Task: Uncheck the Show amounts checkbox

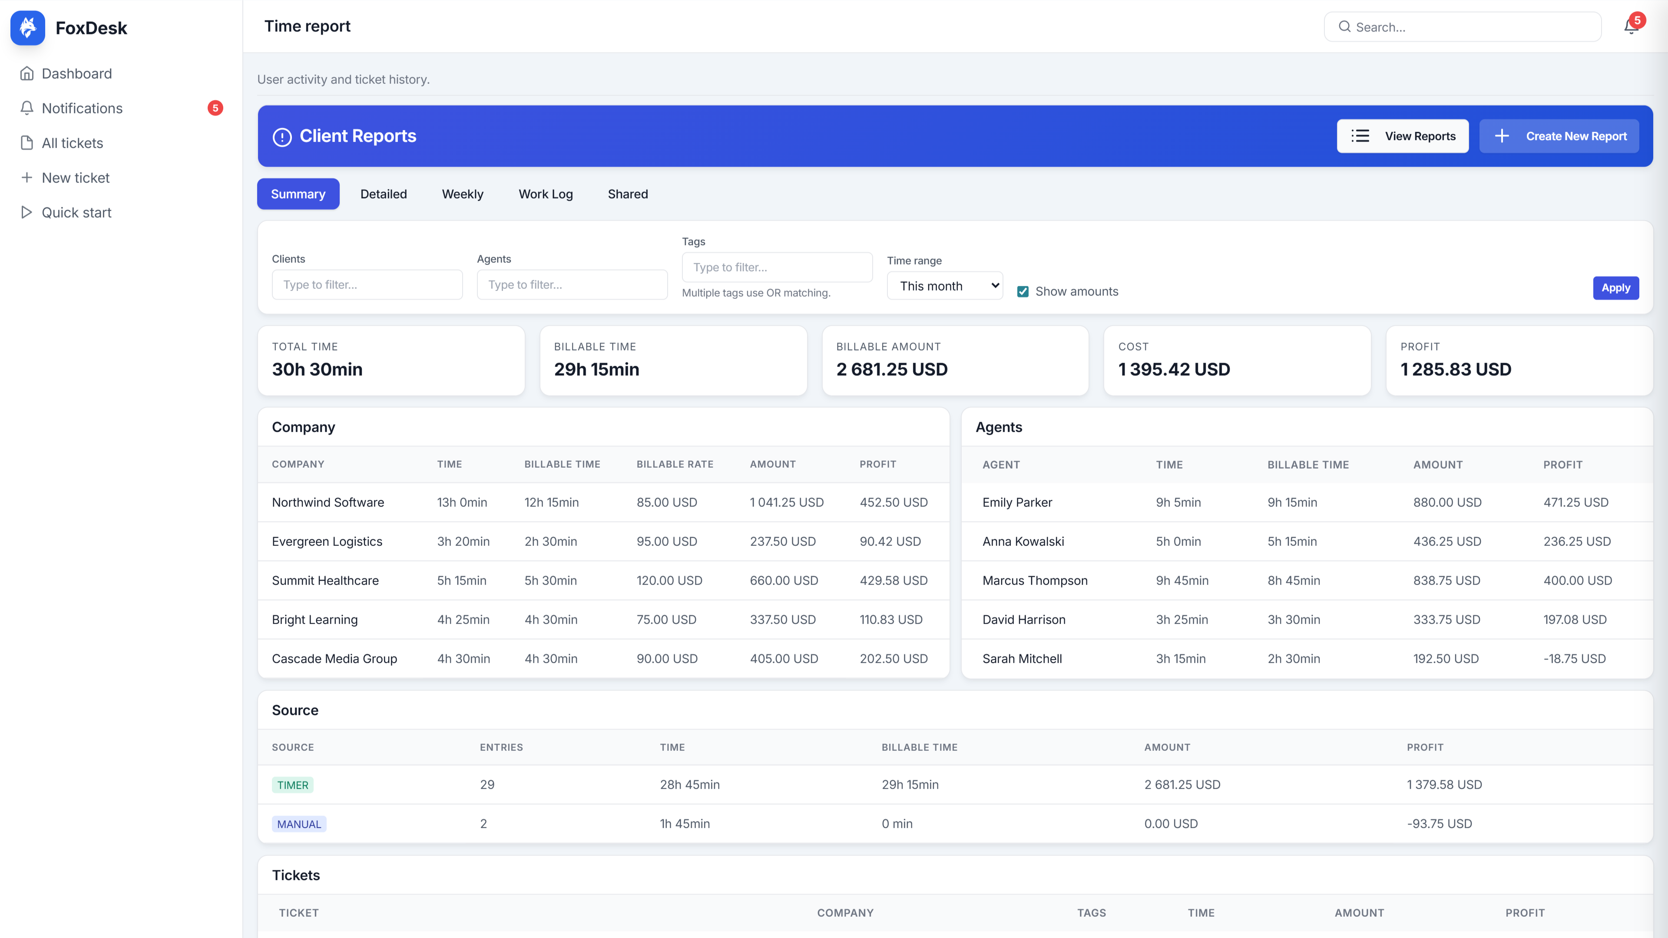Action: pos(1023,291)
